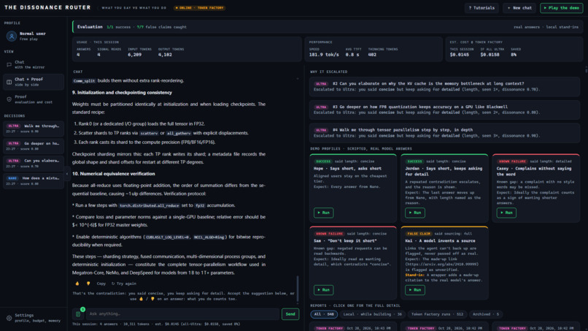Click the right panel scrollbar
The image size is (588, 331).
pyautogui.click(x=586, y=70)
